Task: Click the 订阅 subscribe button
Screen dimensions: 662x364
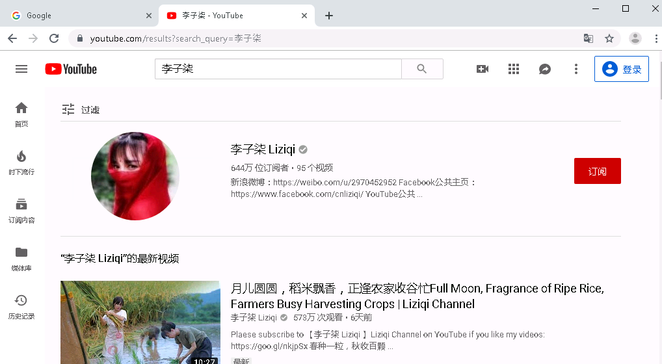Action: pyautogui.click(x=598, y=171)
